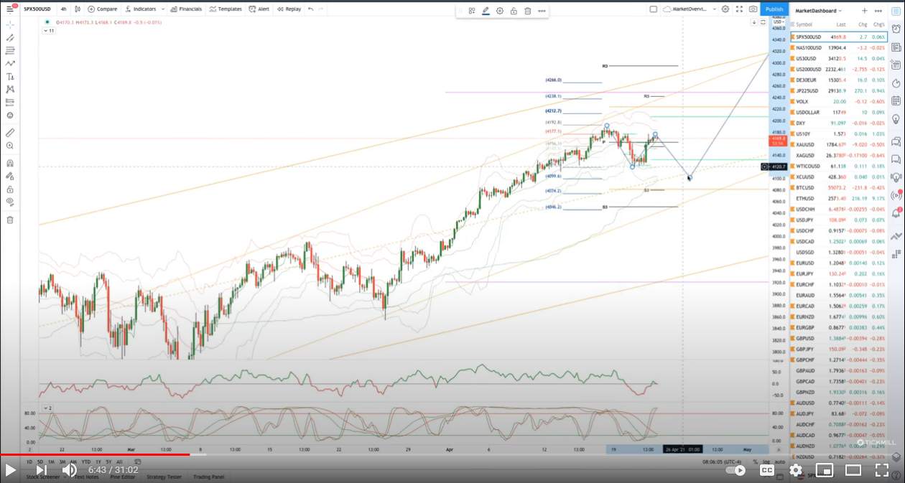The width and height of the screenshot is (905, 483).
Task: Add a symbol with the watchlist plus icon
Action: [x=864, y=11]
